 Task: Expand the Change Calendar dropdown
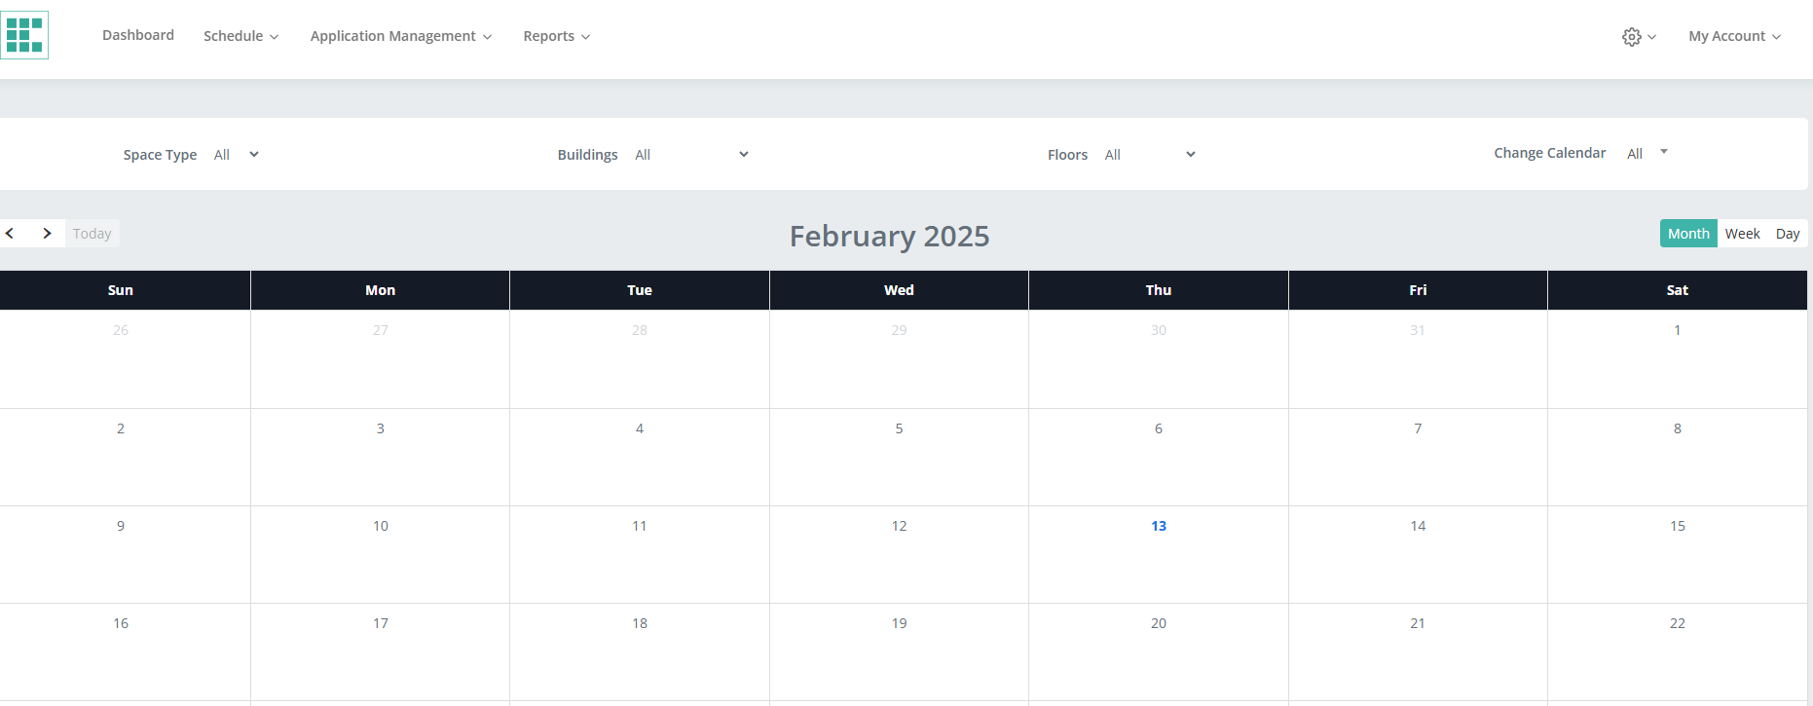(1647, 153)
